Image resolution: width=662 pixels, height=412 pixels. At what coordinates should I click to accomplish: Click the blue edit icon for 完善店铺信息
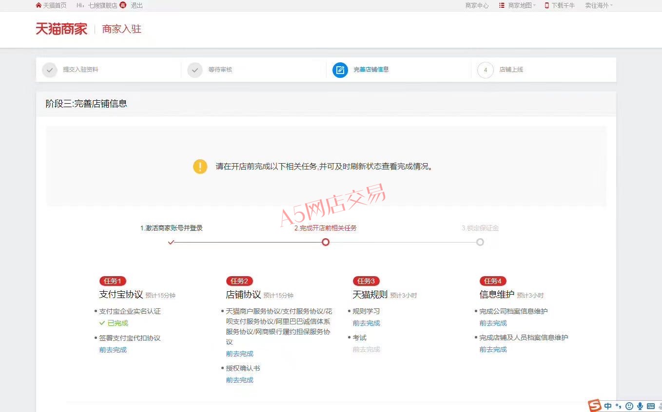pos(340,70)
